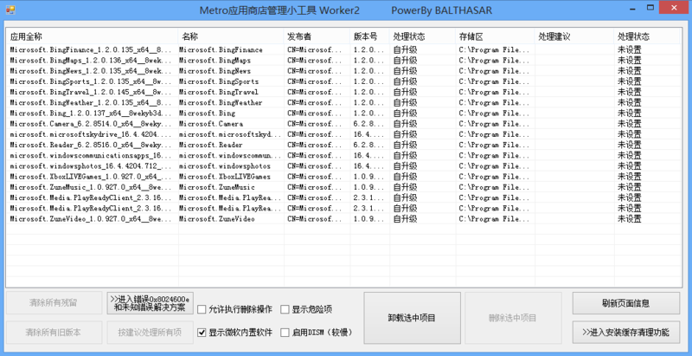This screenshot has width=692, height=356.
Task: Sort by 应用全称 column header
Action: [x=93, y=36]
